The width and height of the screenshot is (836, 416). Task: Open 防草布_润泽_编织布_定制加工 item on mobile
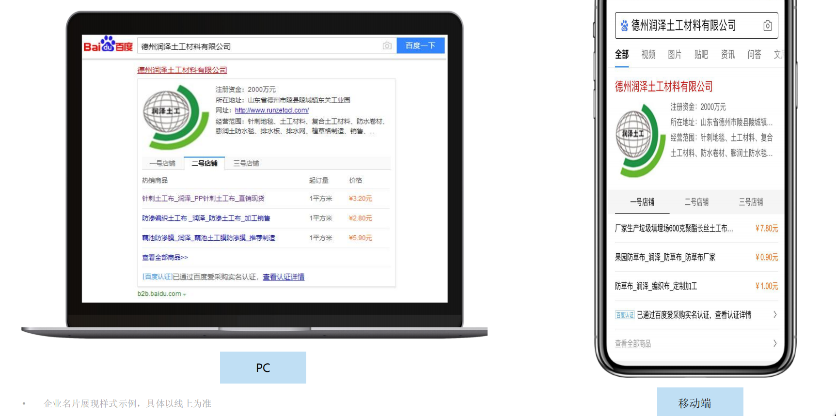coord(656,286)
